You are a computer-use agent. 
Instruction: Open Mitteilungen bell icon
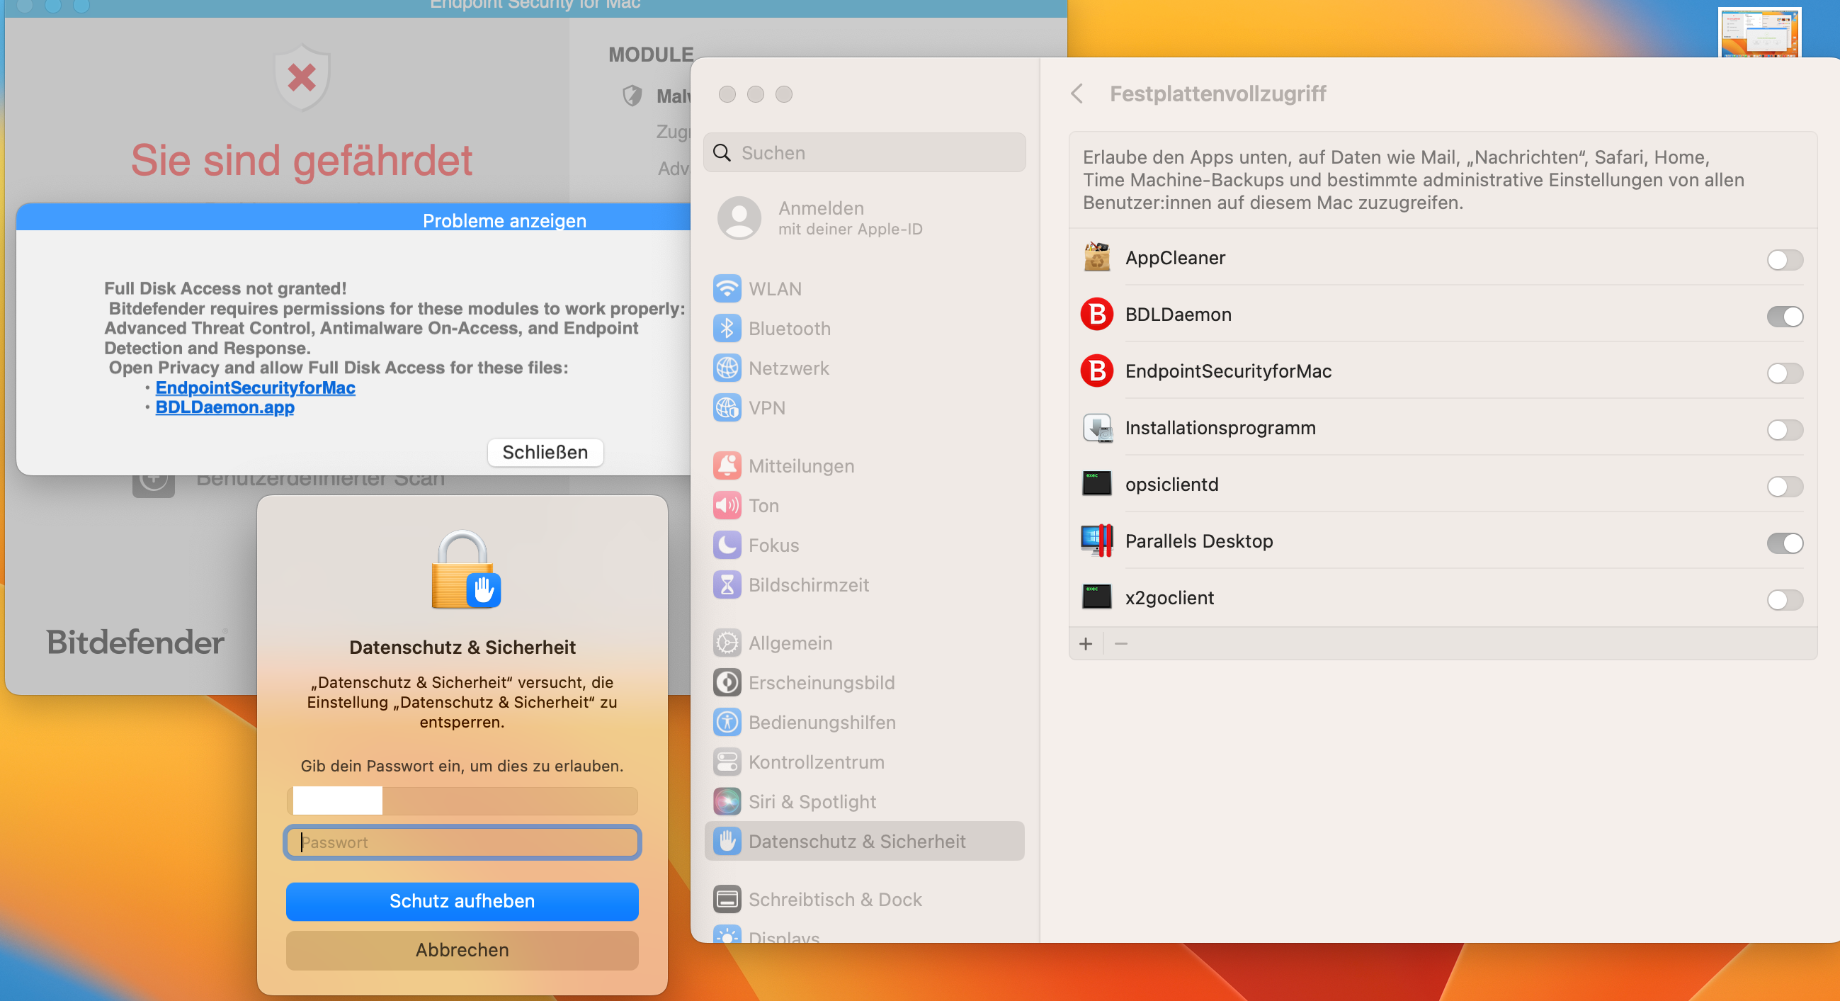pyautogui.click(x=727, y=466)
